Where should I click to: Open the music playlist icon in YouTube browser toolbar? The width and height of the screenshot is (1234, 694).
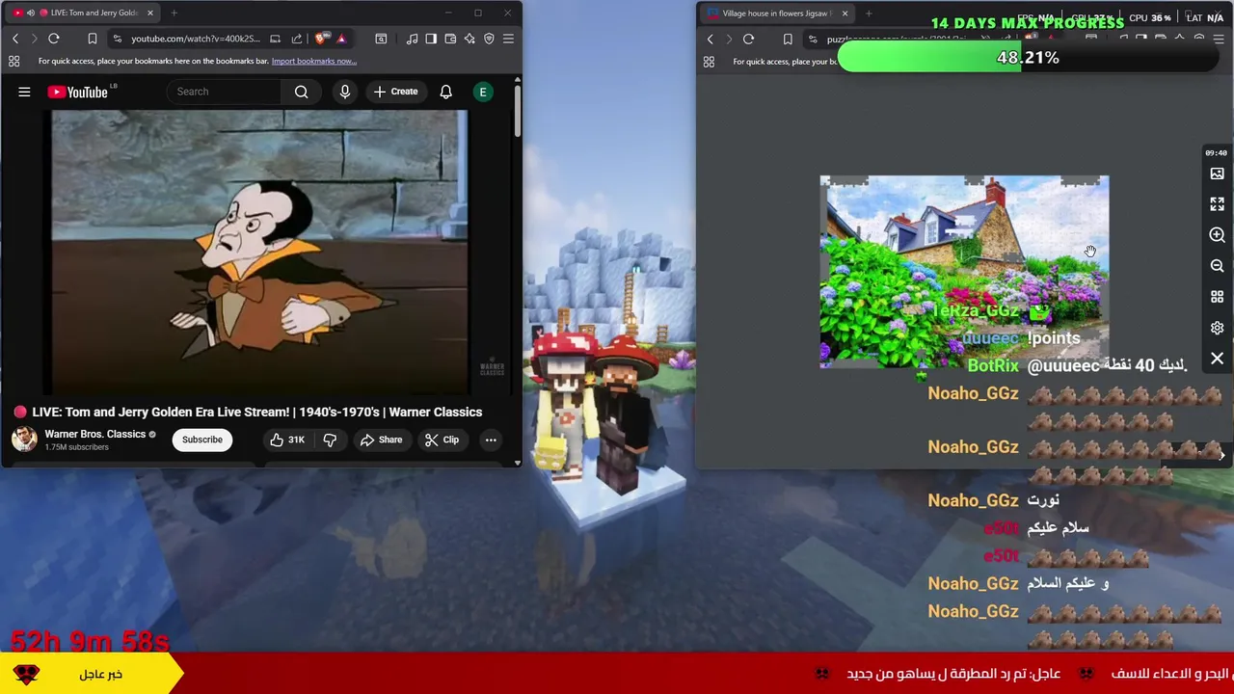pyautogui.click(x=413, y=39)
